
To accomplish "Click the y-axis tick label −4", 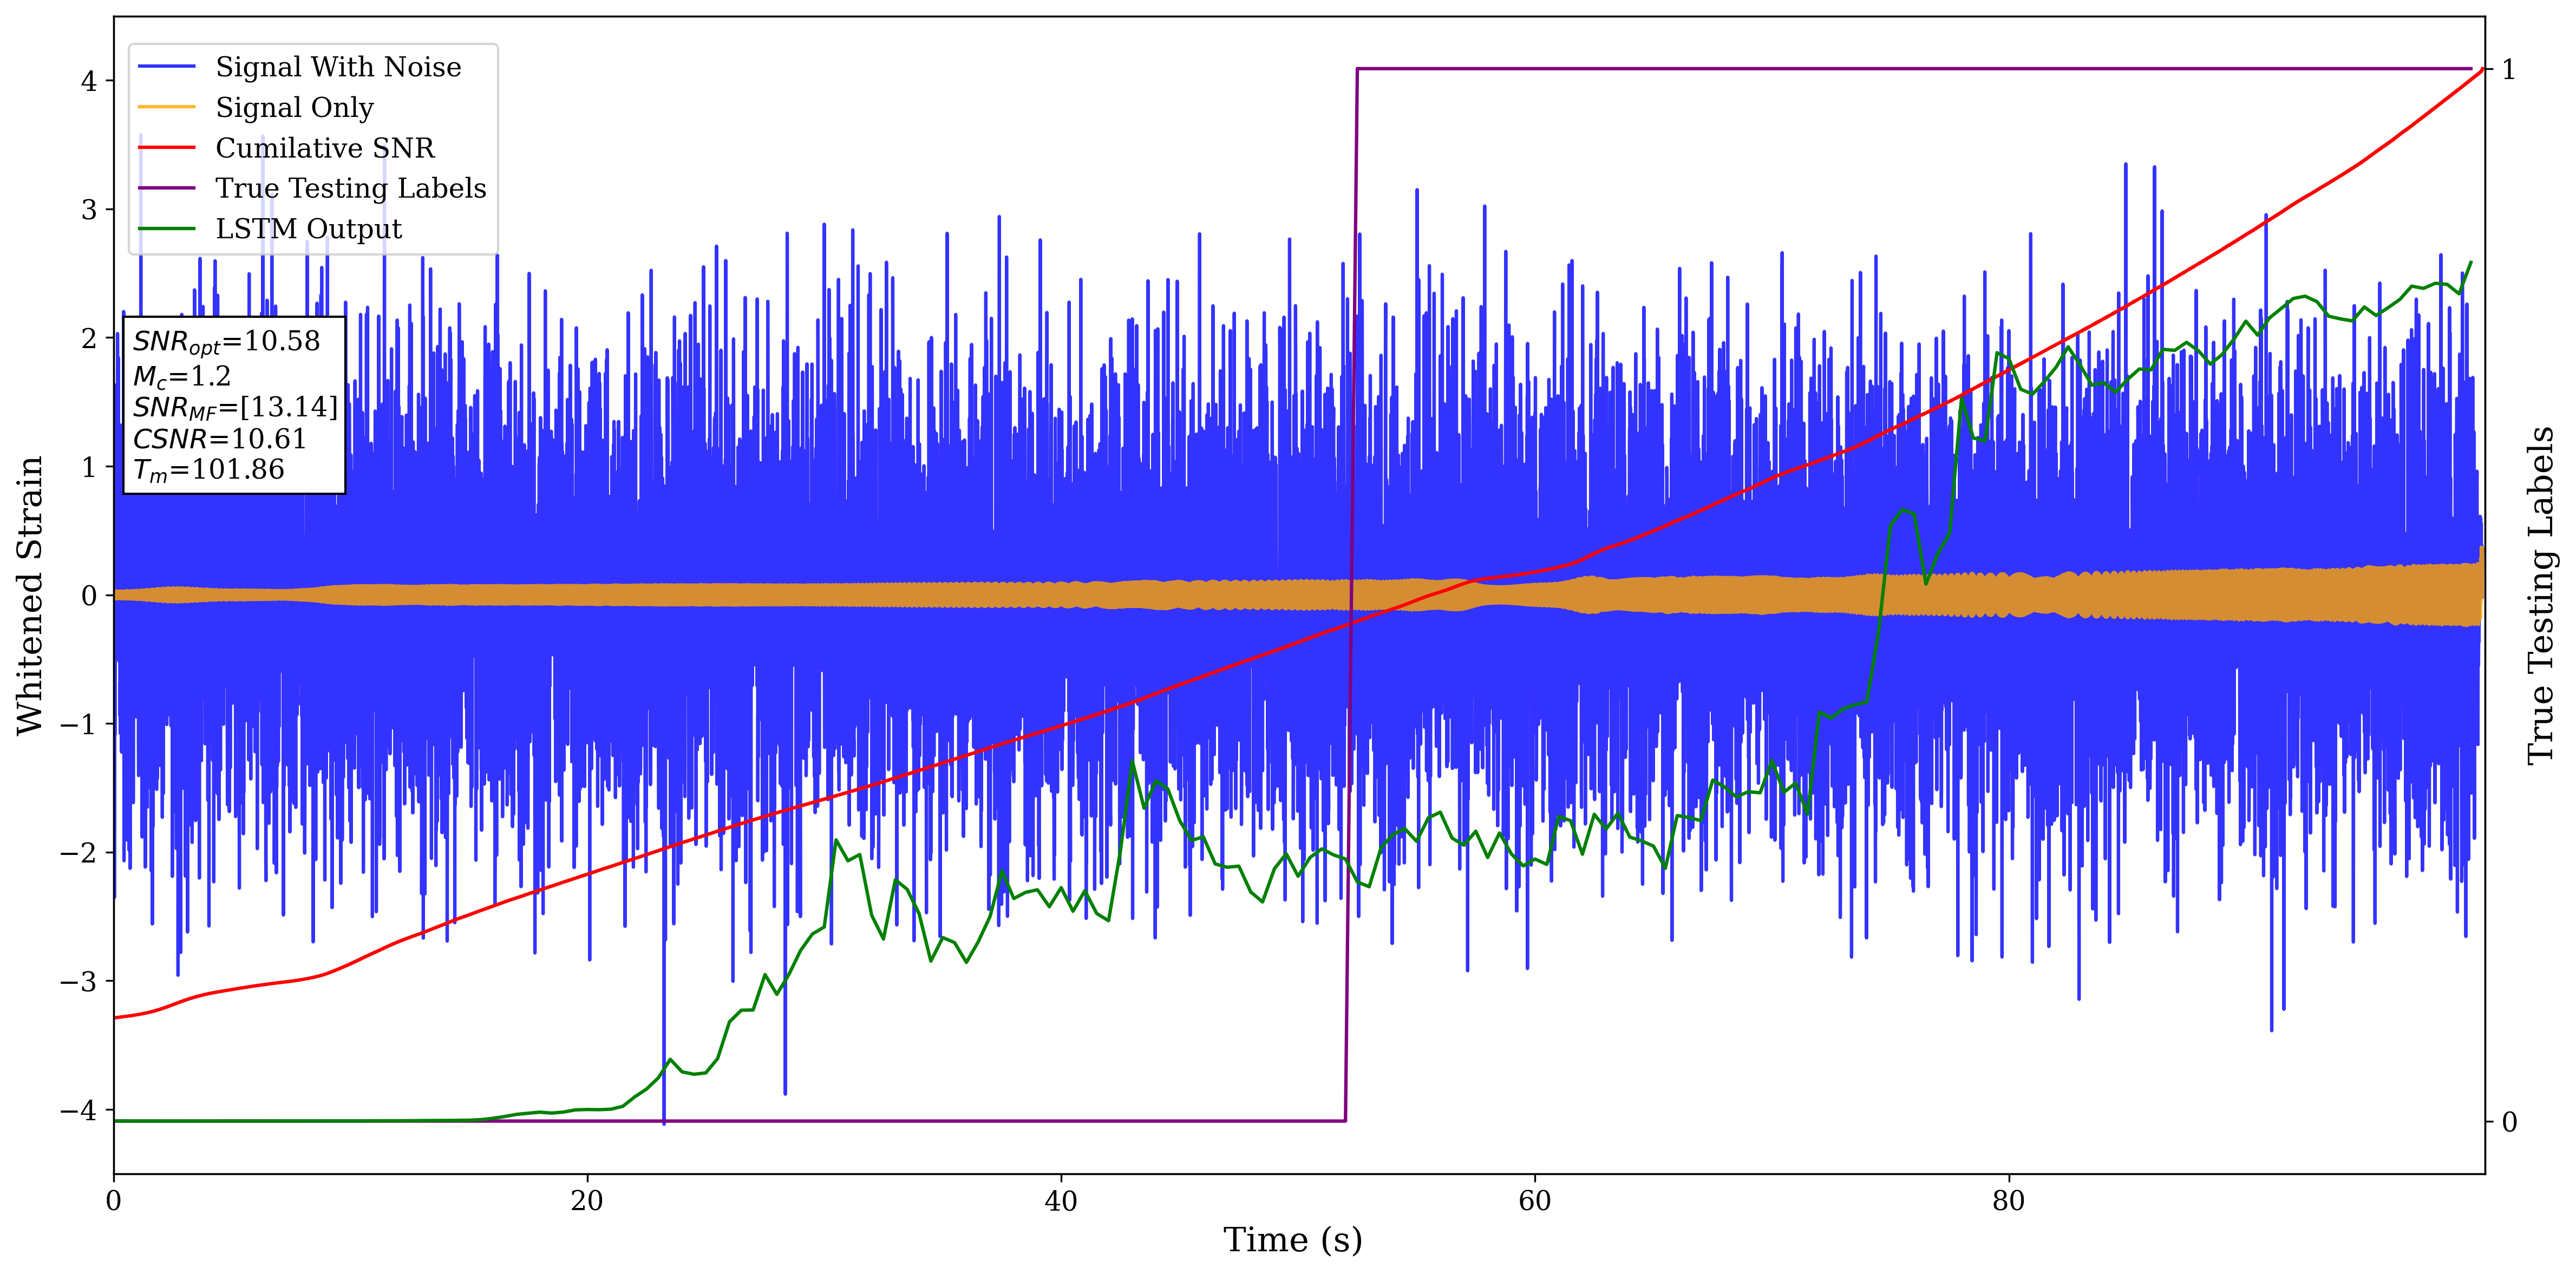I will (80, 1110).
